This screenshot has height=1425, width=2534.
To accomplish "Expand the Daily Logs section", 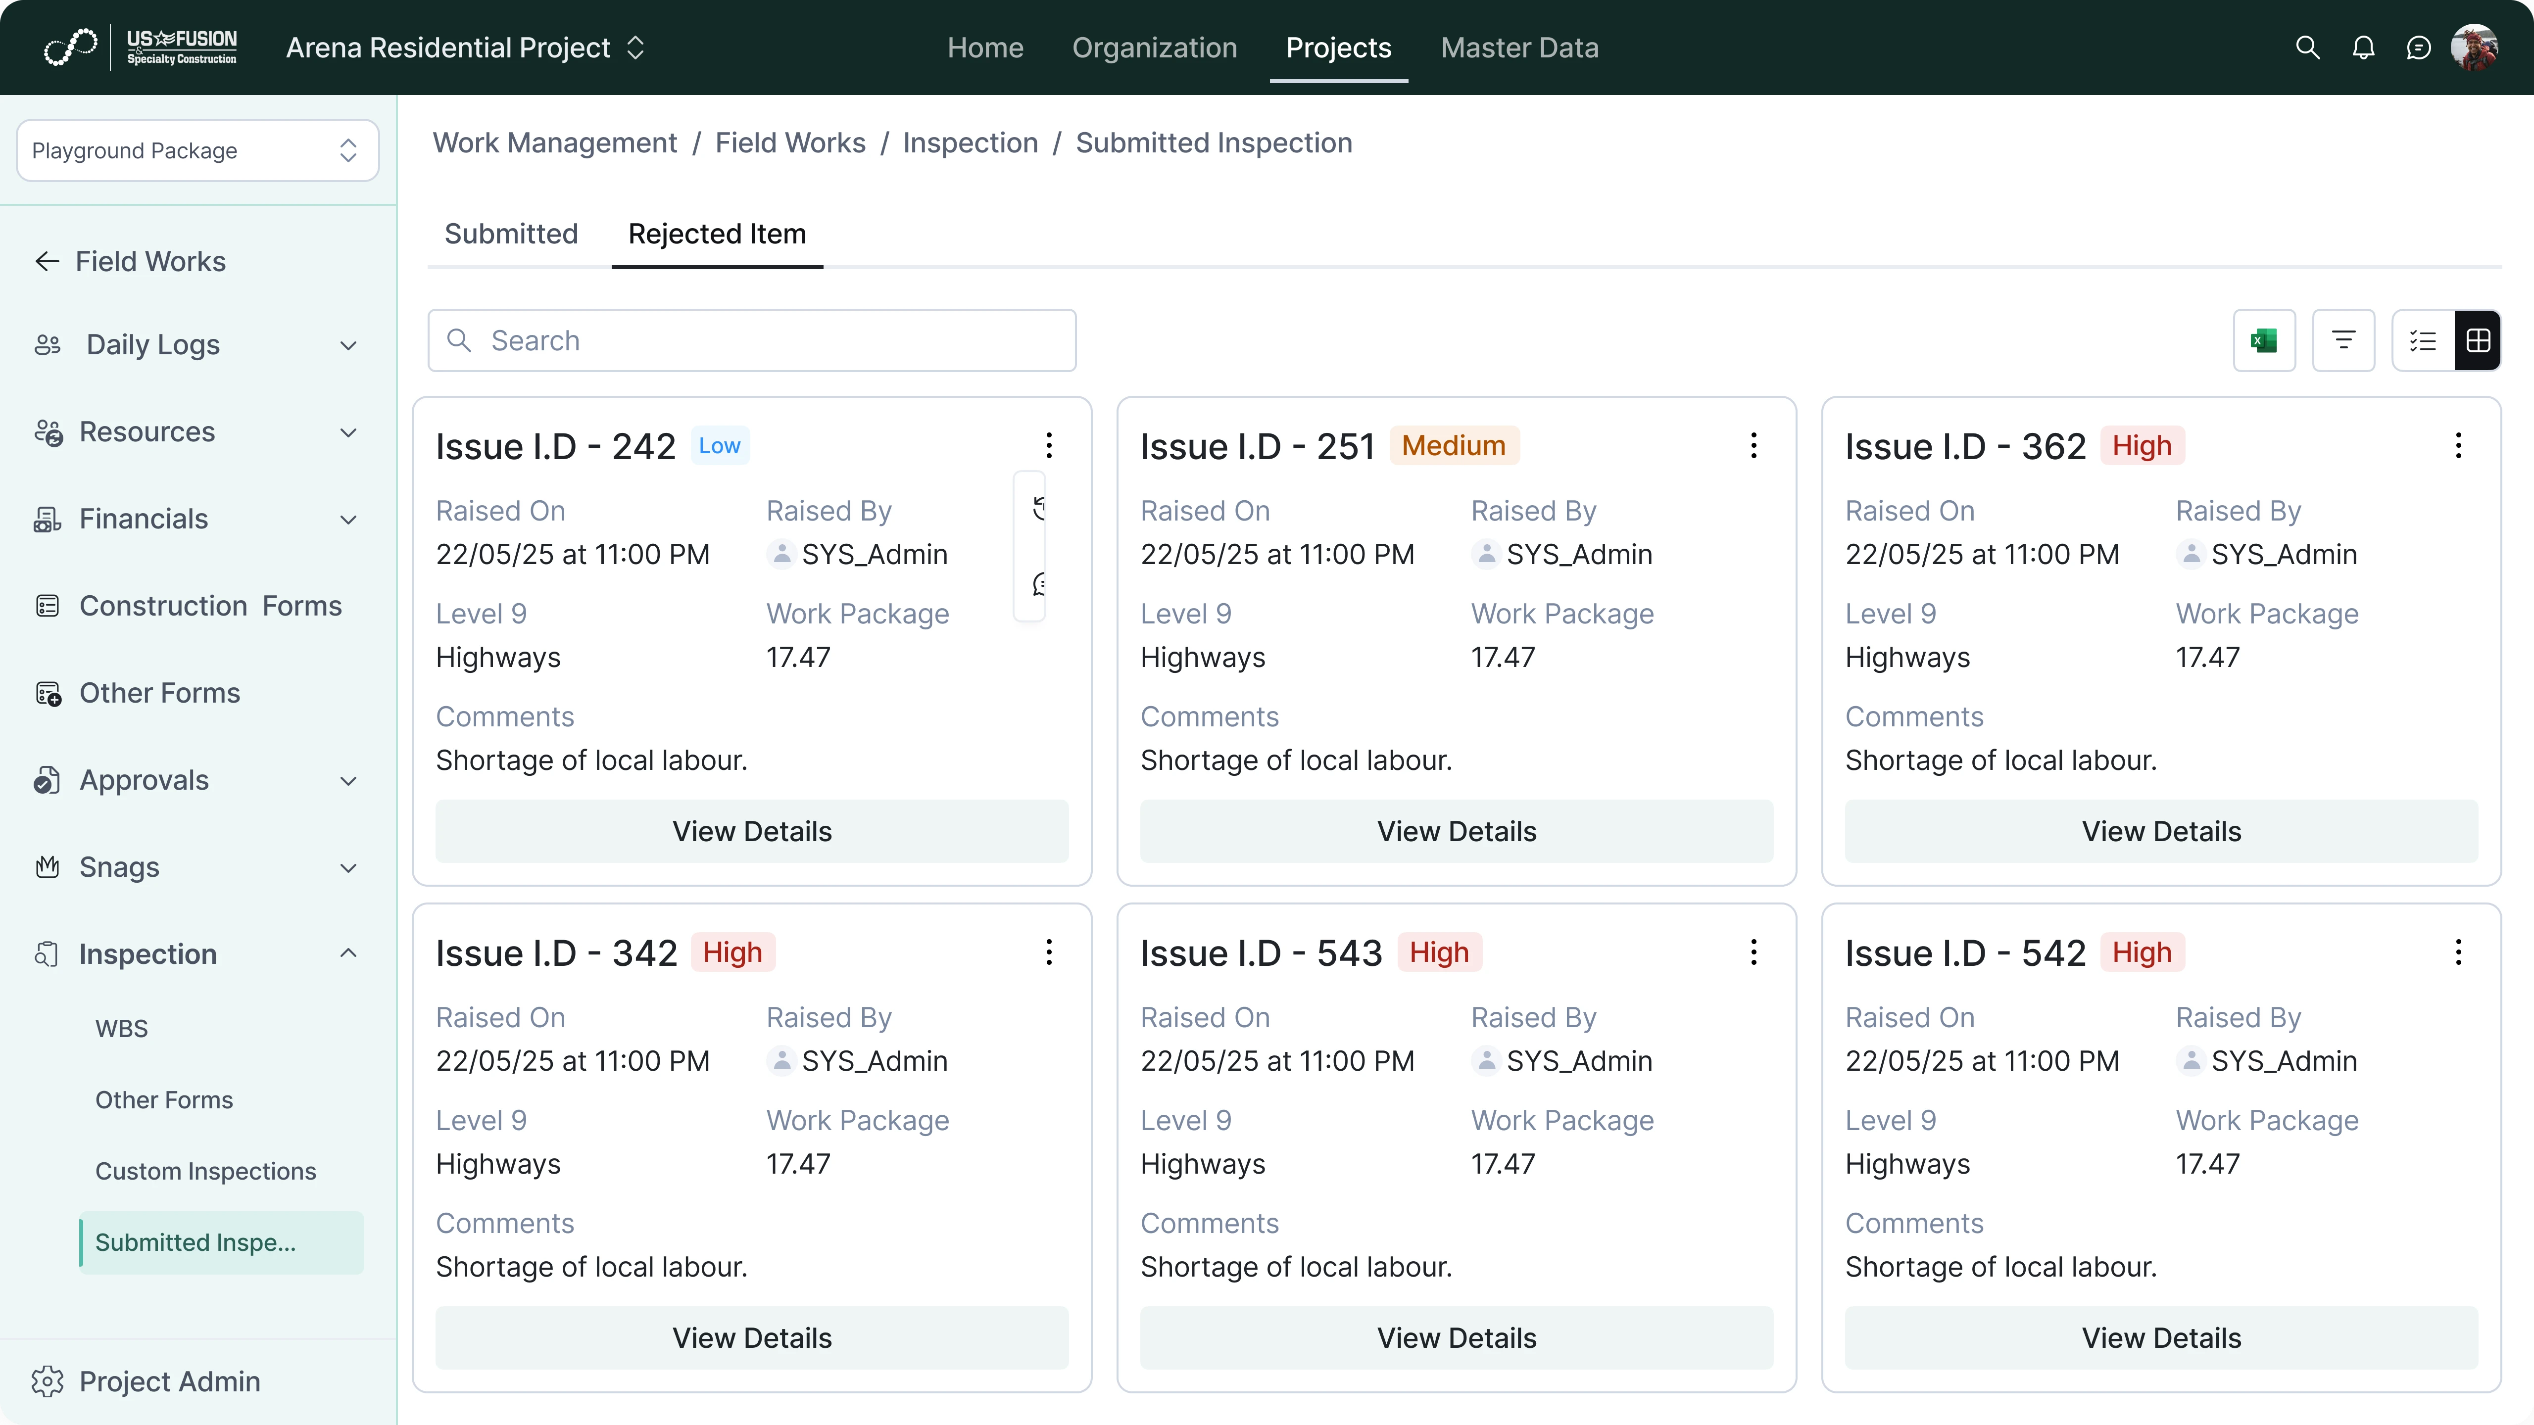I will pos(348,345).
